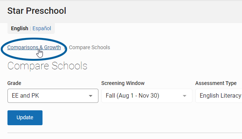Click the Assessment Type field label
Screen dimensions: 242x139
(216, 83)
